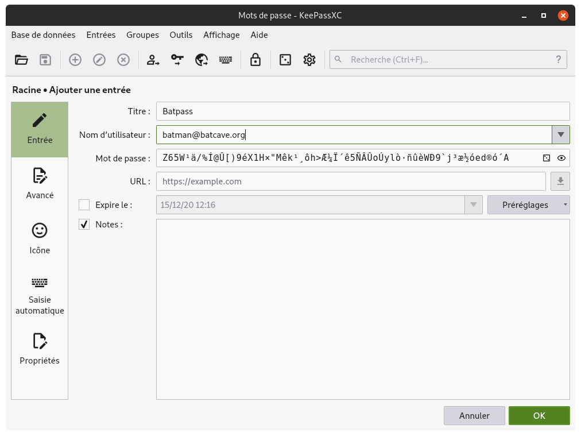Open Entrées menu
This screenshot has width=581, height=436.
[101, 35]
